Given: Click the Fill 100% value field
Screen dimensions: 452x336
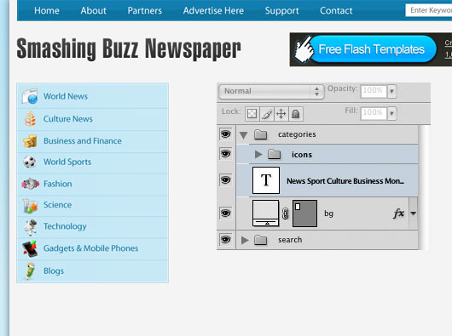Looking at the screenshot, I should (374, 113).
